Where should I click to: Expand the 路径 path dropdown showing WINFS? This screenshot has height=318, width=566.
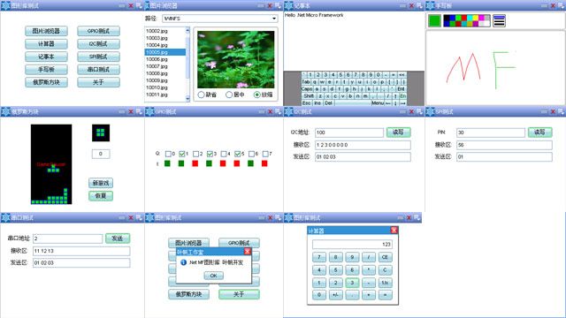(x=274, y=19)
